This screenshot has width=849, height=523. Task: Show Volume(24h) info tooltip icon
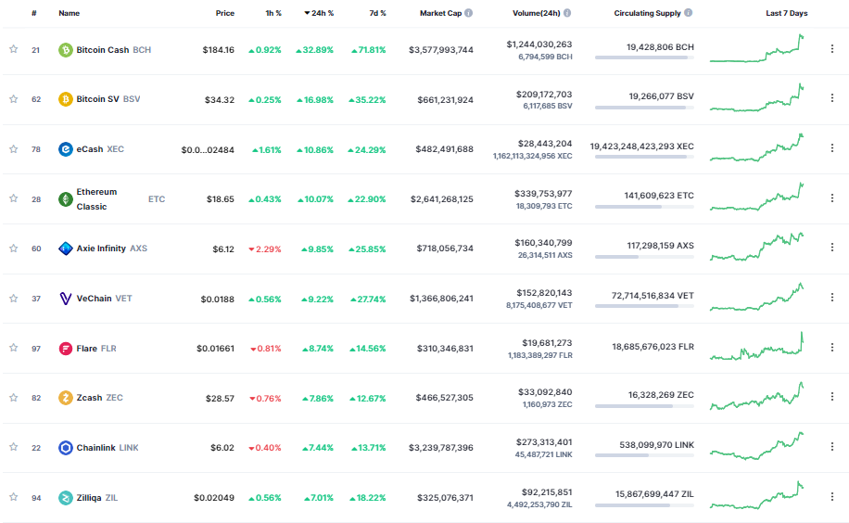pos(567,13)
